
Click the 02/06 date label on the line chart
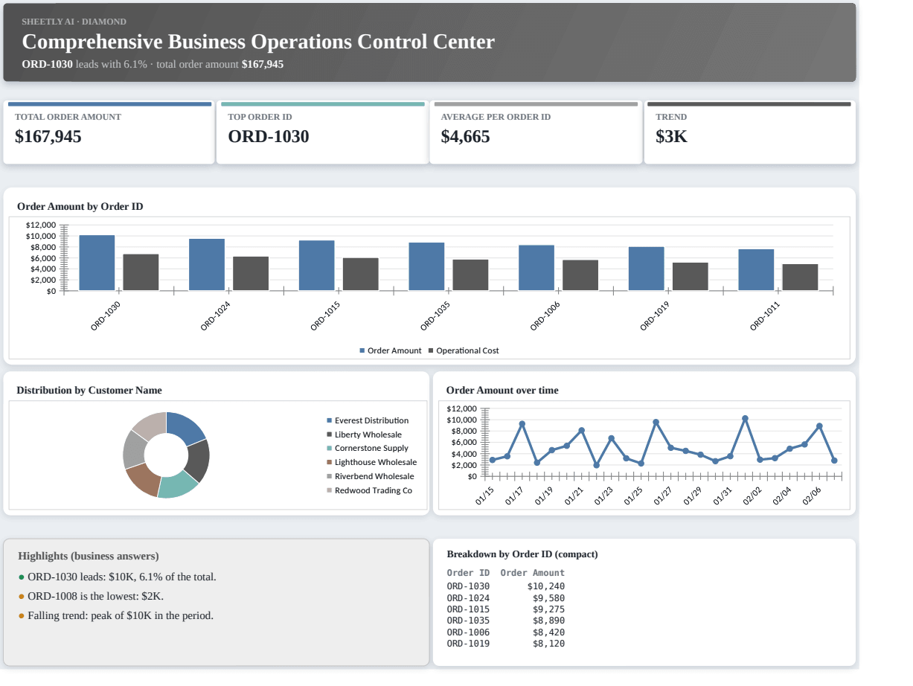pos(812,496)
